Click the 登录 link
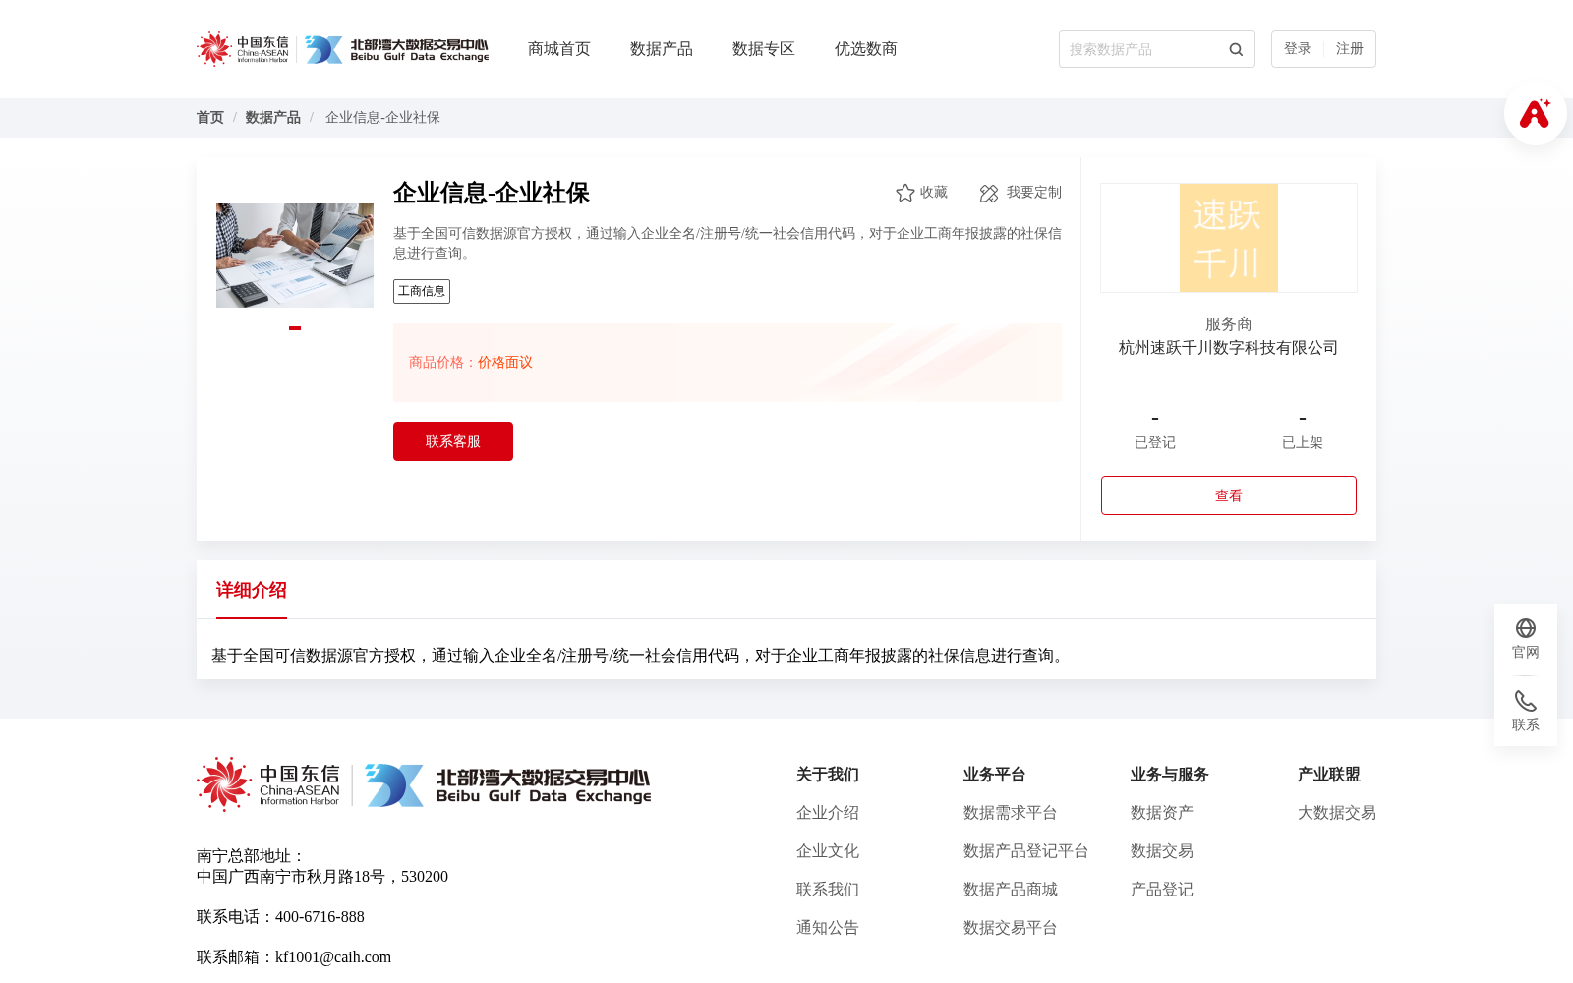1573x983 pixels. [x=1298, y=49]
